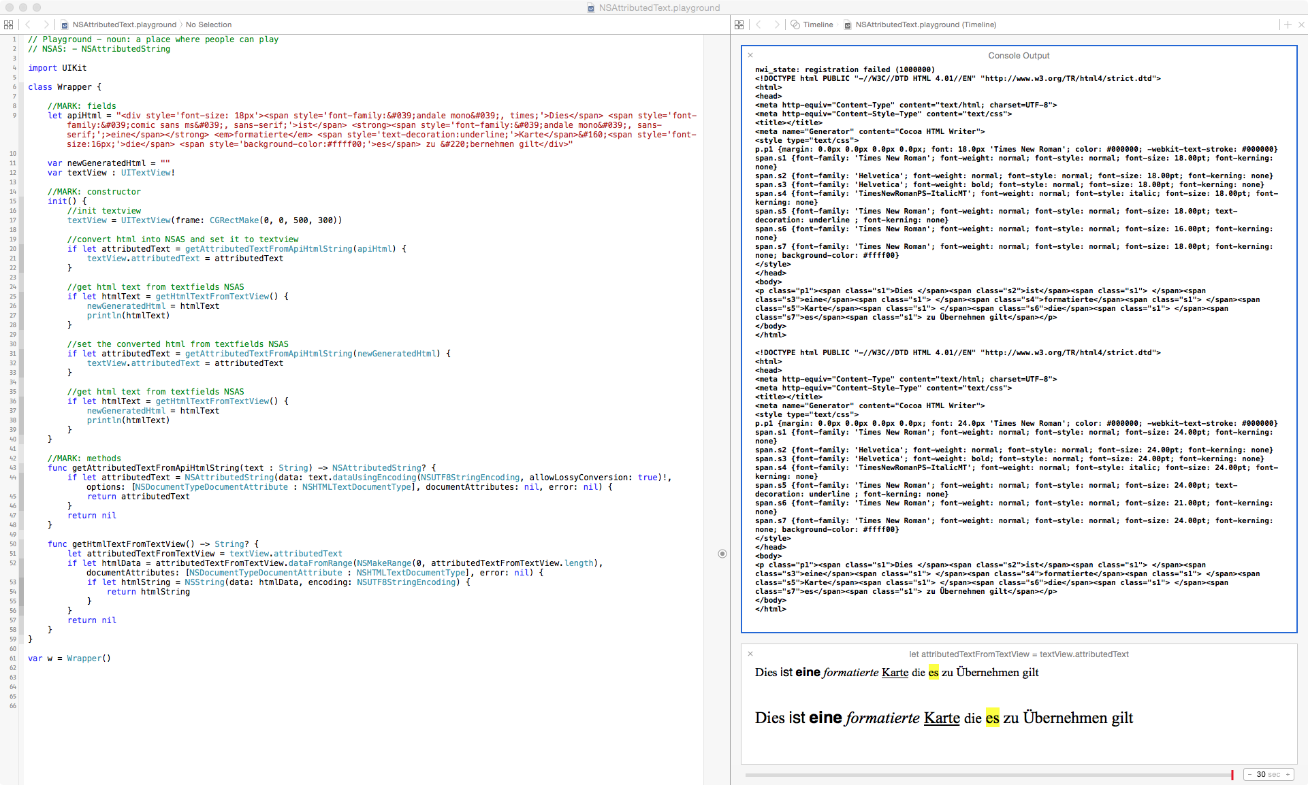Image resolution: width=1308 pixels, height=785 pixels.
Task: Go forward in source editor history
Action: click(46, 24)
